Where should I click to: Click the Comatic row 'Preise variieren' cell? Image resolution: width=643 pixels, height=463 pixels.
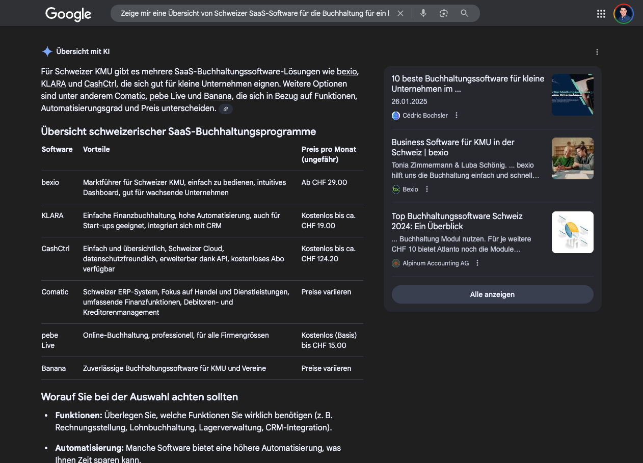(326, 292)
